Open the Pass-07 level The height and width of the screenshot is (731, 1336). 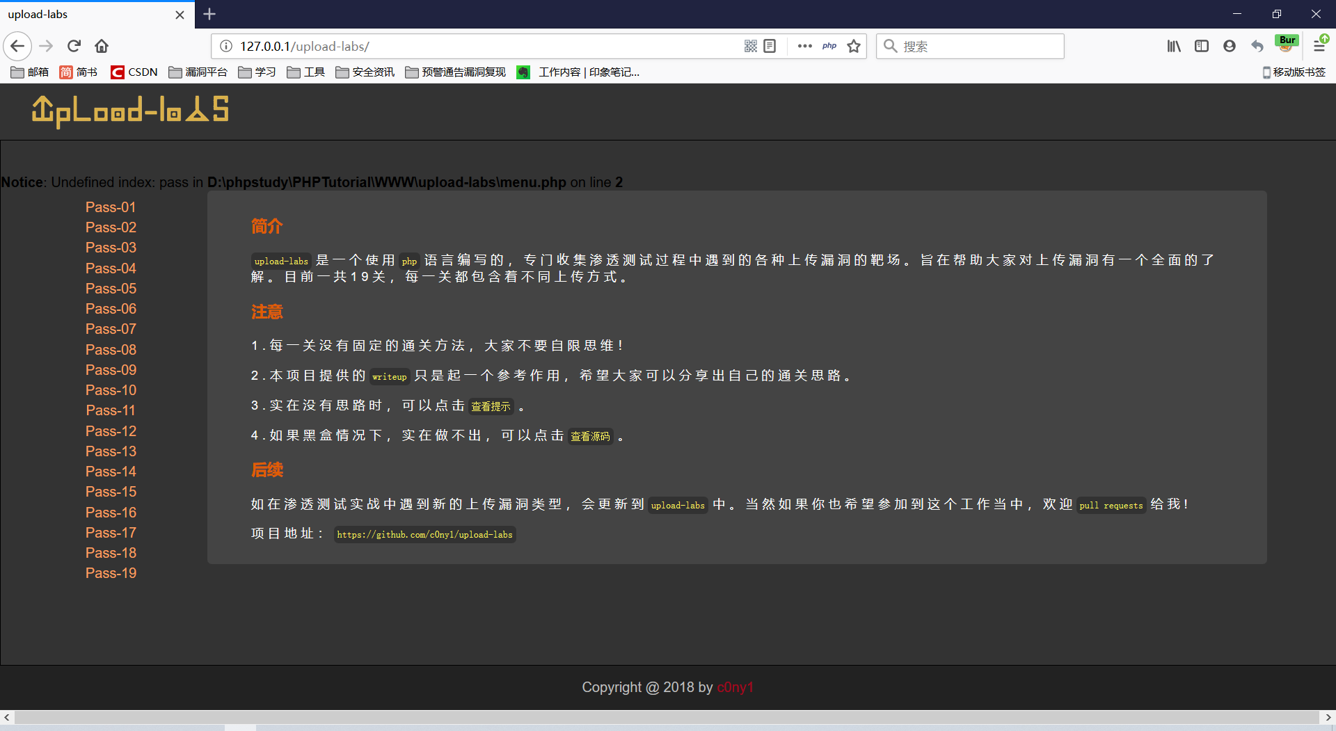click(111, 329)
